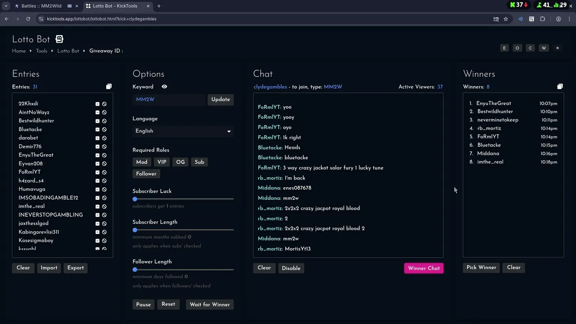The image size is (576, 324).
Task: Open the Language dropdown showing English
Action: coord(183,131)
